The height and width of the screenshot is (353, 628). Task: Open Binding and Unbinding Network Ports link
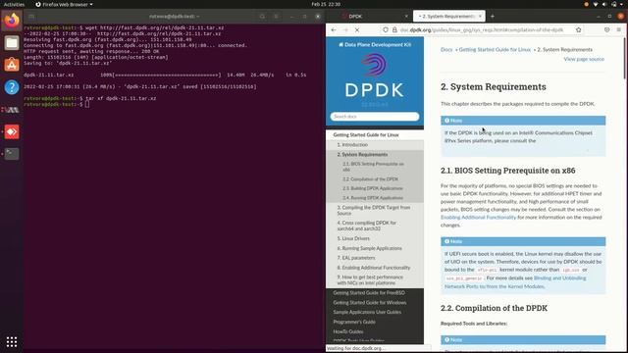pos(515,282)
